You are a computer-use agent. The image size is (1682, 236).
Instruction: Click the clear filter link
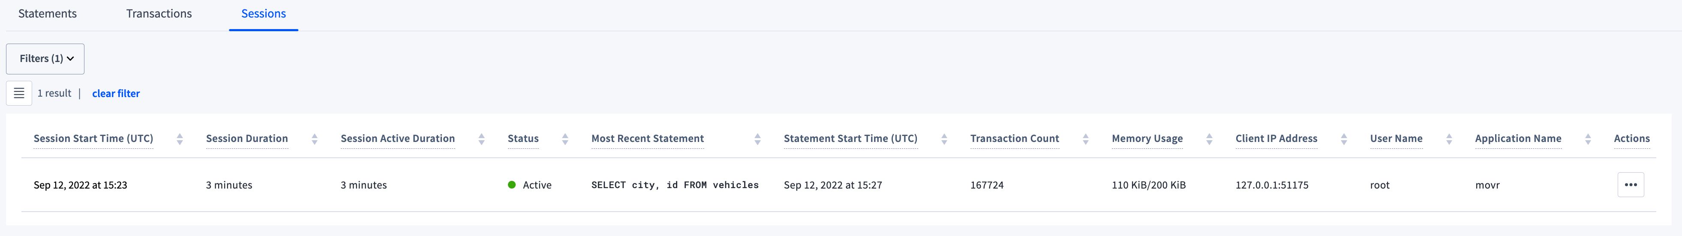click(x=116, y=93)
